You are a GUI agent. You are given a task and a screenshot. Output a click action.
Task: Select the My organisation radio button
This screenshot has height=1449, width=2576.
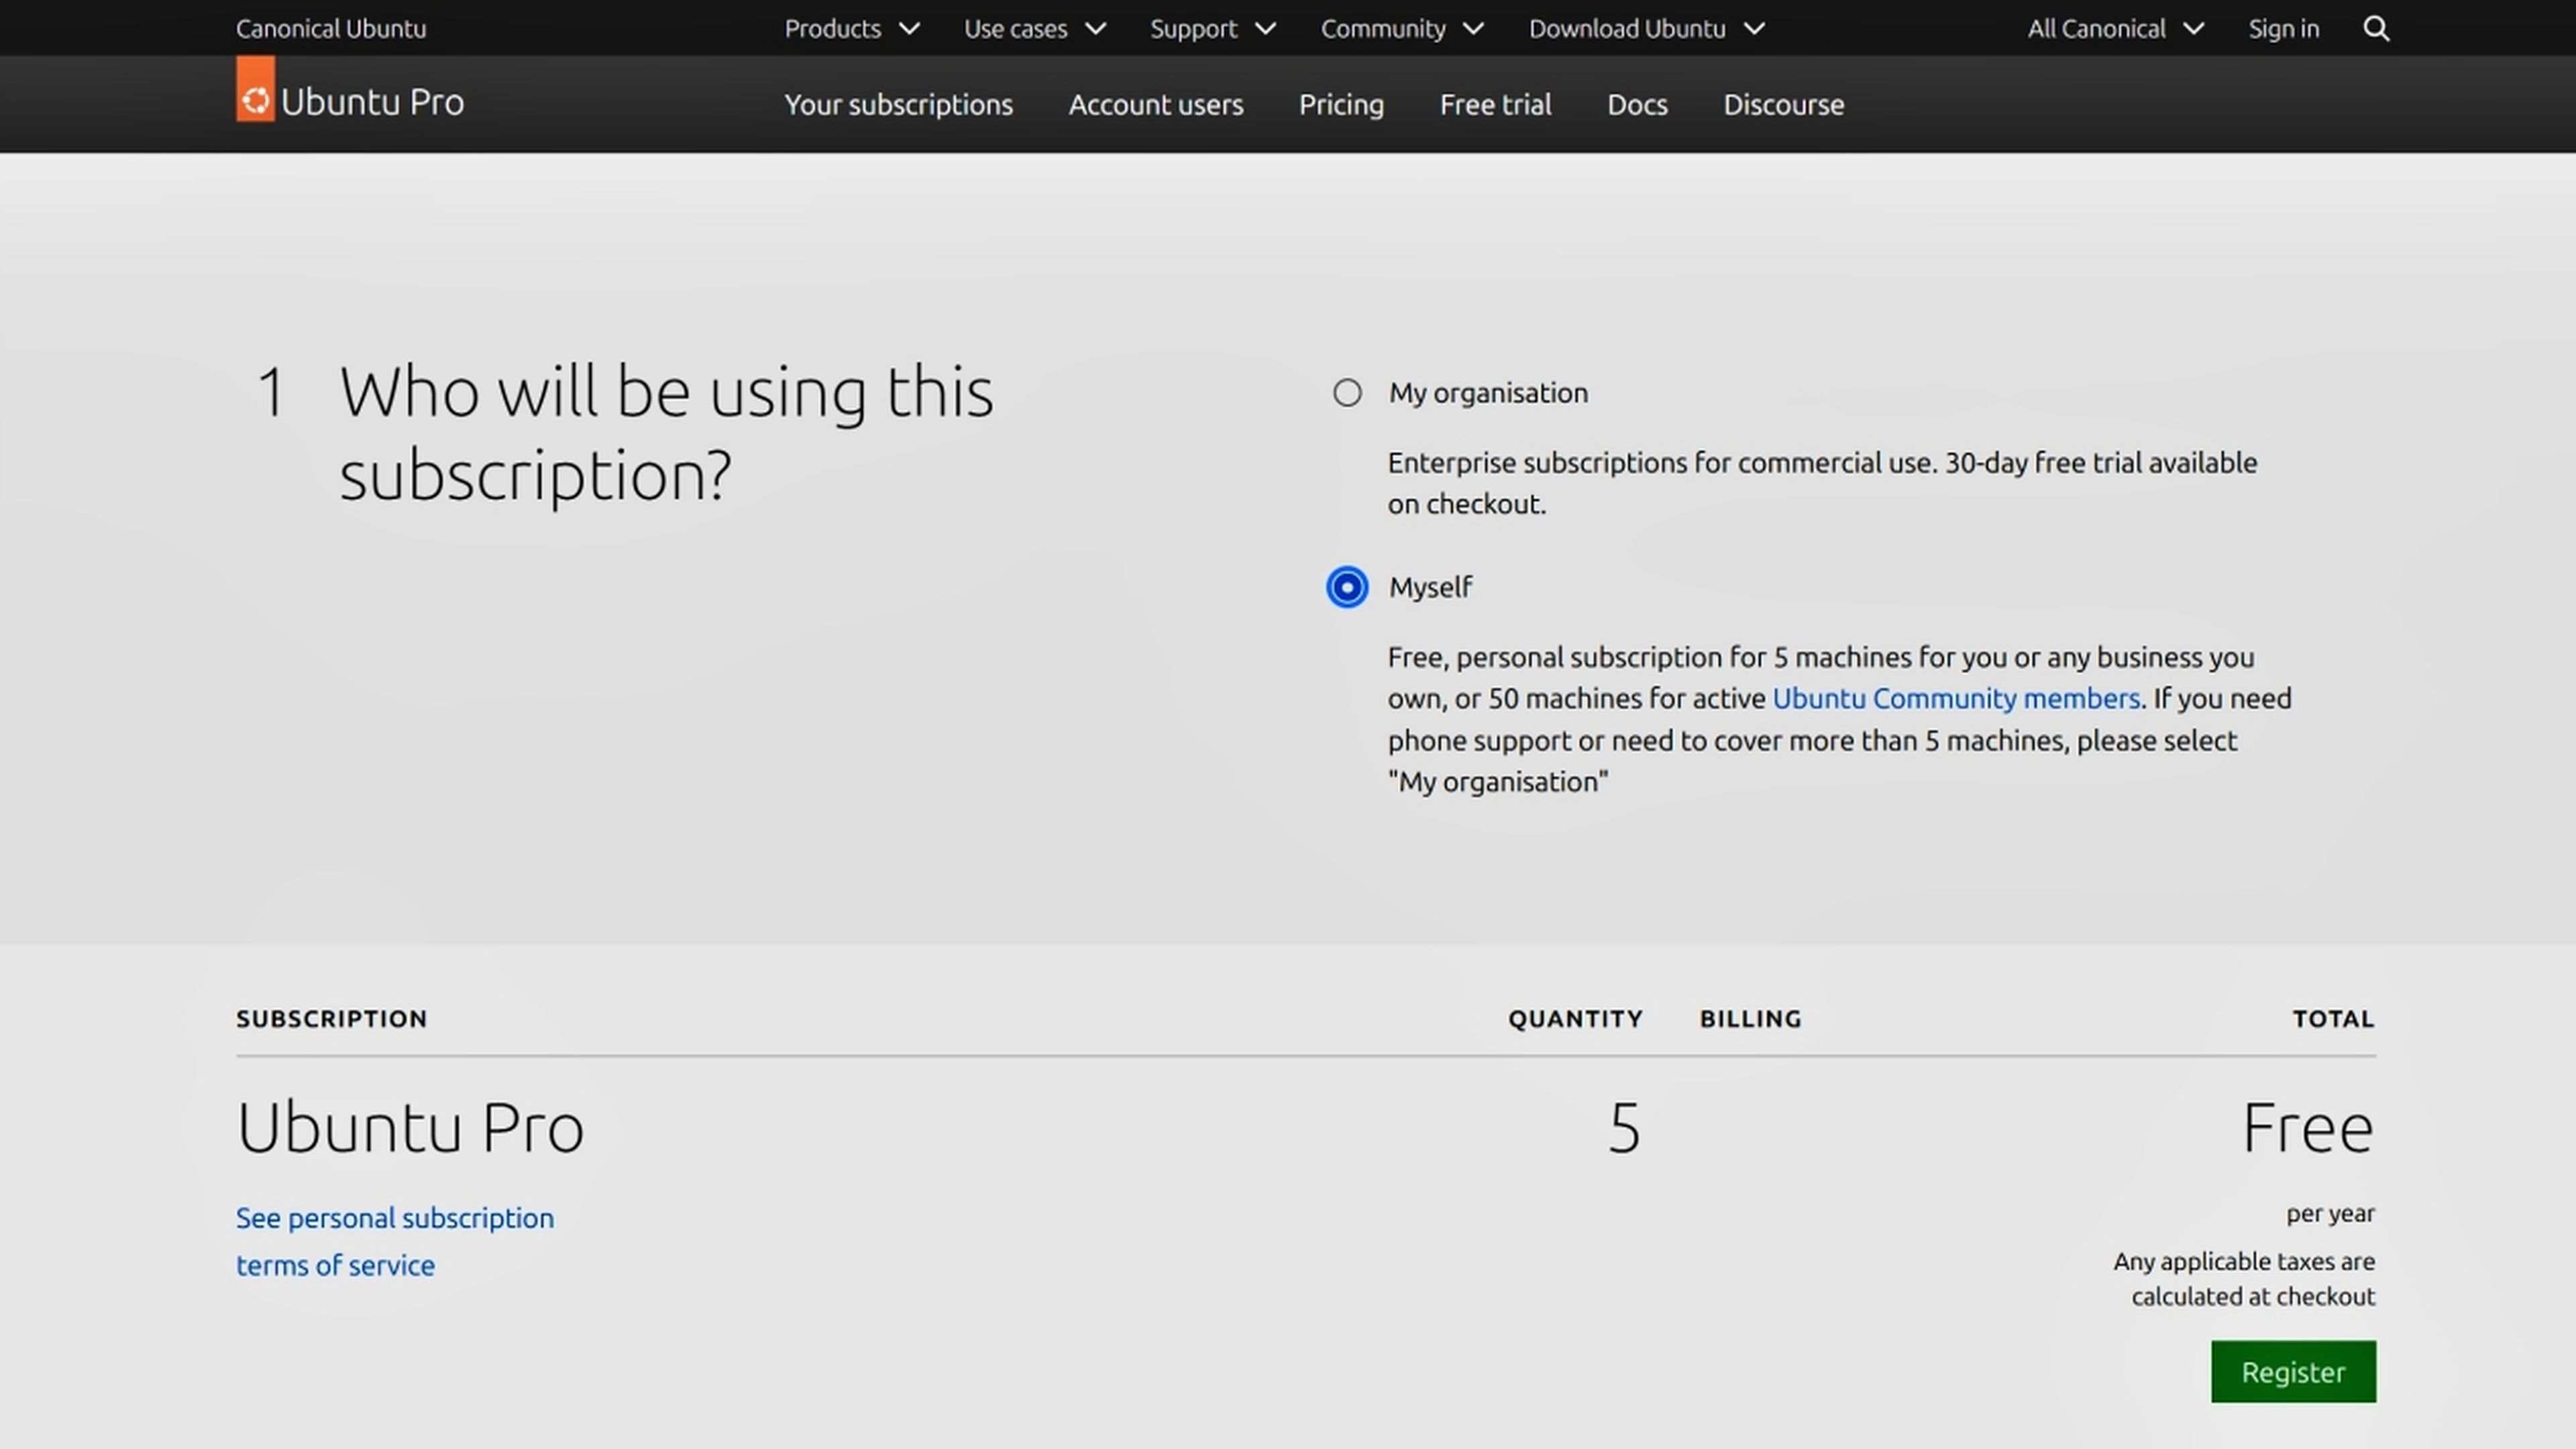(x=1347, y=393)
